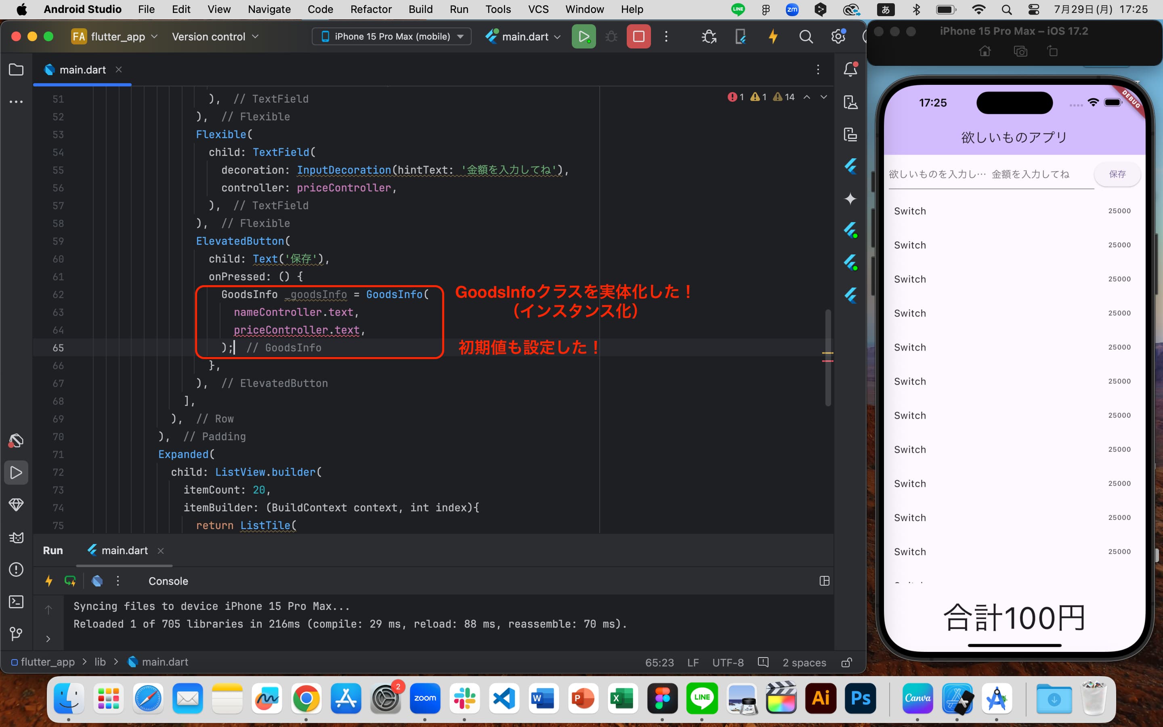Click the Run button to execute app

tap(583, 36)
